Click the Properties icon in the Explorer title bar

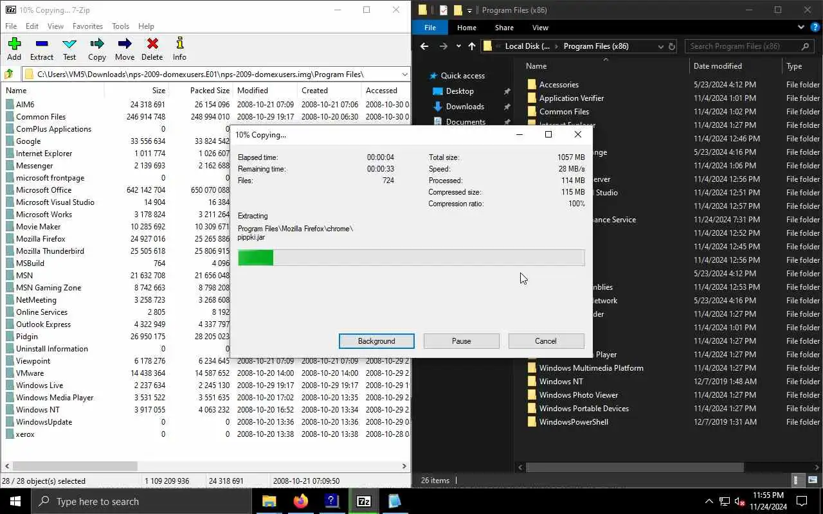(x=444, y=10)
